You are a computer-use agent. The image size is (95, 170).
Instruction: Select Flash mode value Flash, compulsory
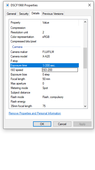pyautogui.click(x=53, y=97)
